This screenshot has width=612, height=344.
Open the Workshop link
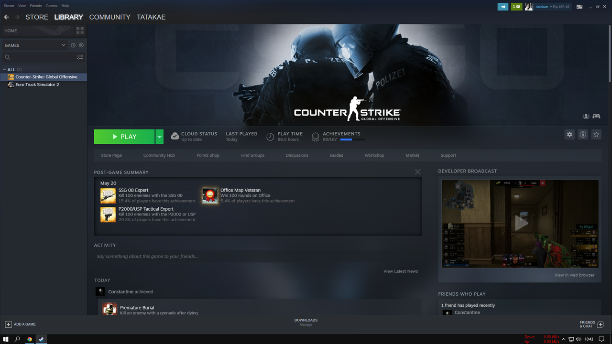coord(374,155)
